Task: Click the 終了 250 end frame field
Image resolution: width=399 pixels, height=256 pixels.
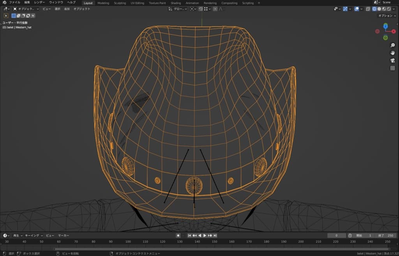Action: coord(386,235)
